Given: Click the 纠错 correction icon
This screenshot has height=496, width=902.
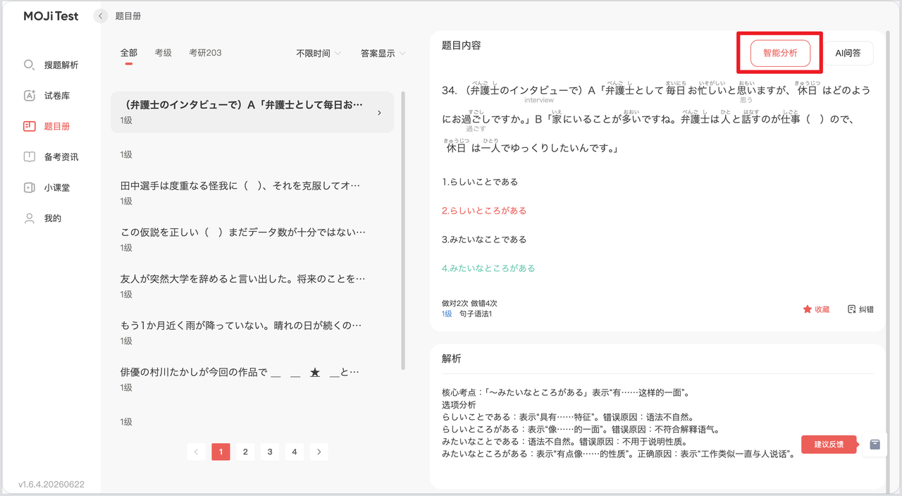Looking at the screenshot, I should pyautogui.click(x=851, y=309).
